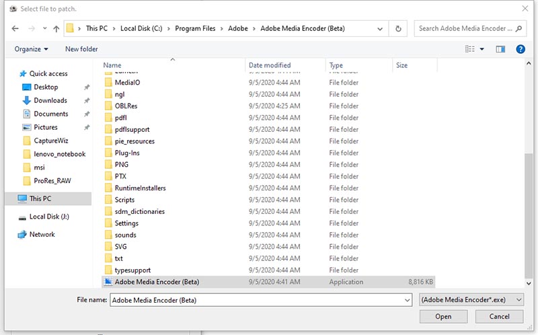Open msi folder in sidebar
538x335 pixels.
(34, 167)
